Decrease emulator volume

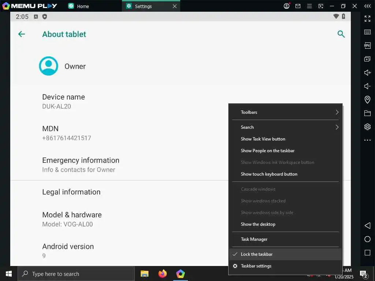(367, 86)
